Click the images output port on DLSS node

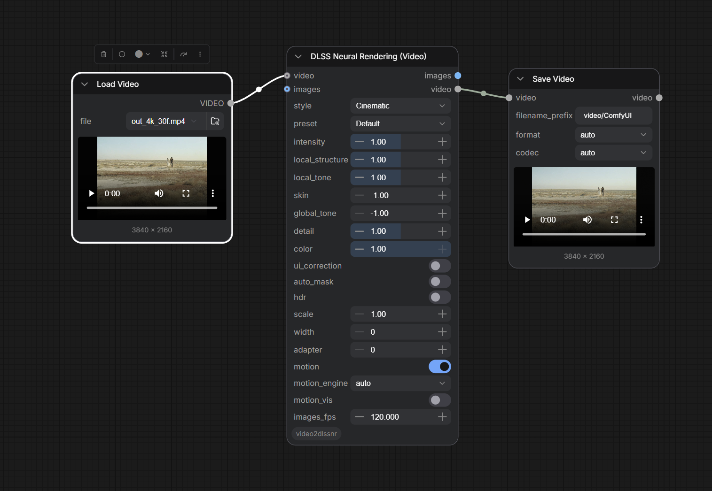coord(458,76)
